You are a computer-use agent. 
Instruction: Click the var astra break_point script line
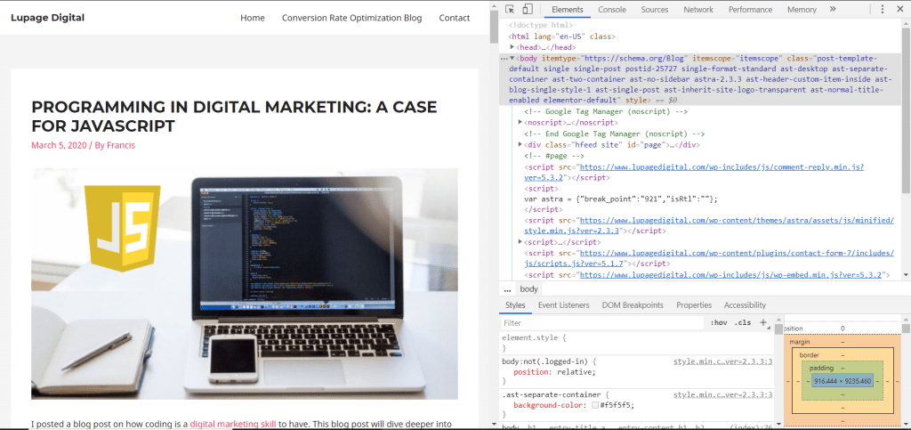(621, 199)
